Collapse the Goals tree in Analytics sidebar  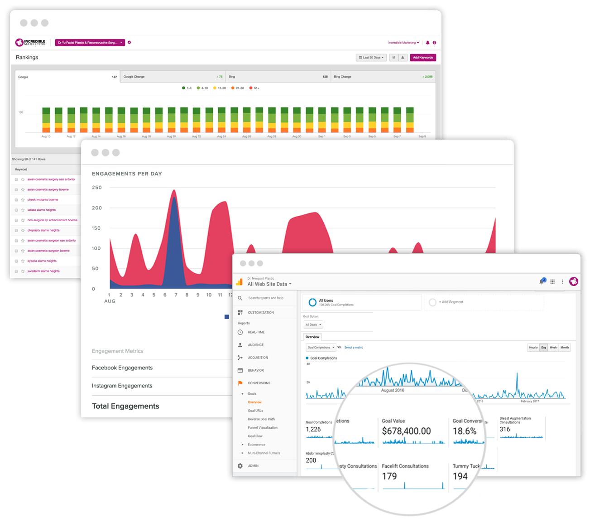[x=242, y=394]
